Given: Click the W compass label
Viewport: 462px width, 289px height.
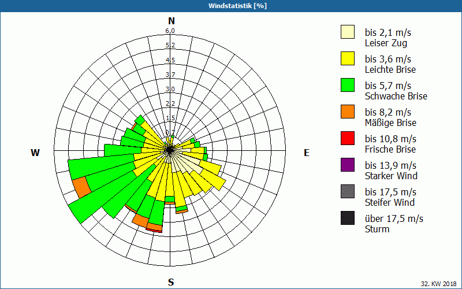Looking at the screenshot, I should [x=35, y=153].
